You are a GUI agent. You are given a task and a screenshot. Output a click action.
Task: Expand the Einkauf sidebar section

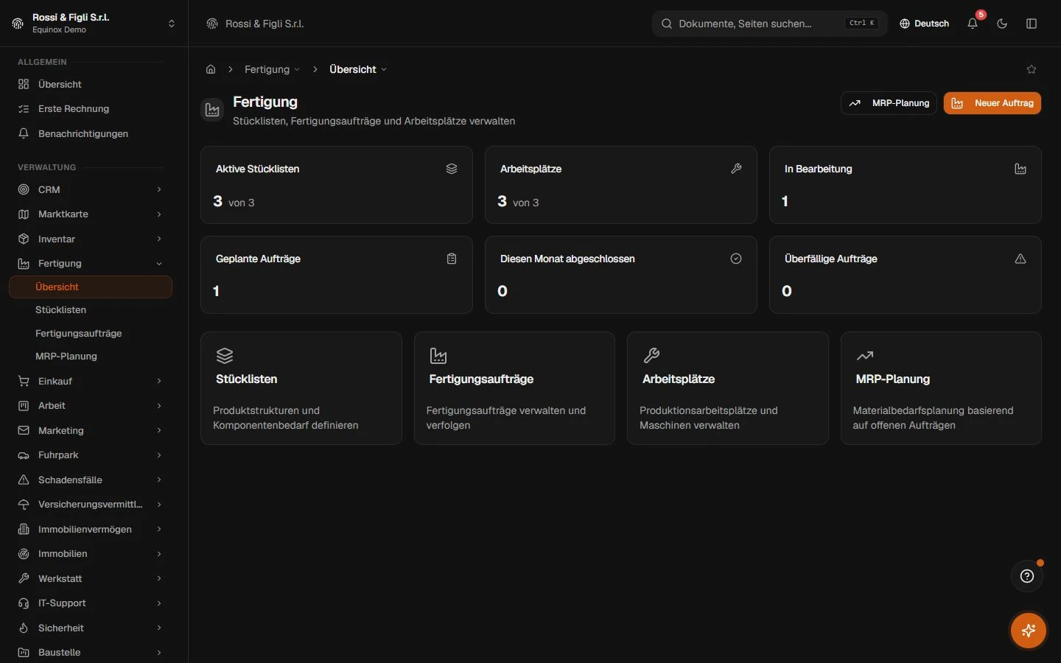tap(91, 381)
